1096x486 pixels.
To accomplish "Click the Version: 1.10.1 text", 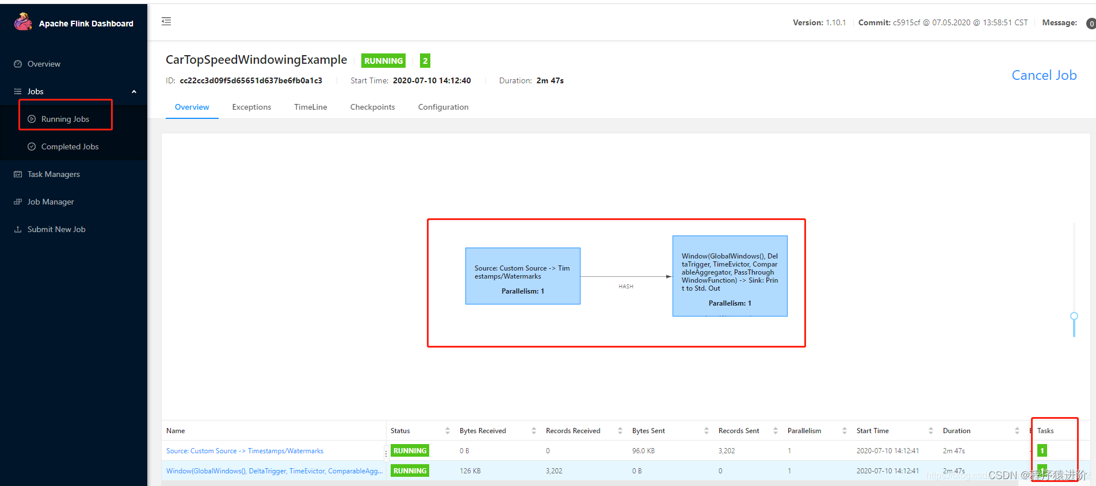I will click(x=819, y=22).
